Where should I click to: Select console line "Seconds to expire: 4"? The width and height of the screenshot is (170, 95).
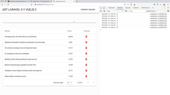[110, 18]
